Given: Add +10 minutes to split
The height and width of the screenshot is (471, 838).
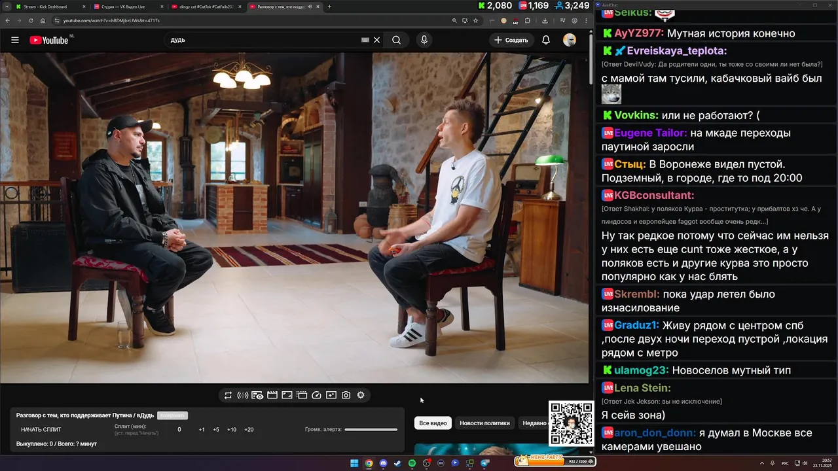Looking at the screenshot, I should tap(232, 430).
